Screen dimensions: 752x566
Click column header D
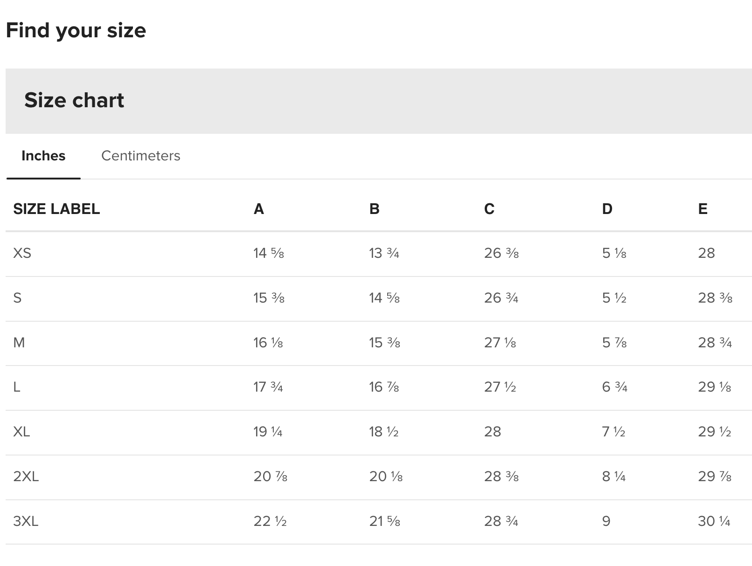click(x=607, y=209)
